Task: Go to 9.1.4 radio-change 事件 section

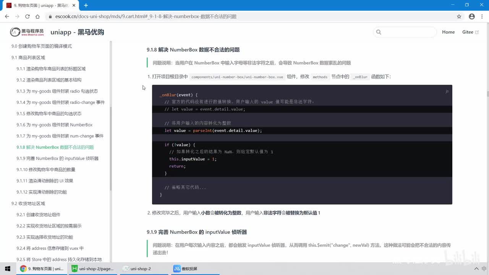Action: (60, 102)
